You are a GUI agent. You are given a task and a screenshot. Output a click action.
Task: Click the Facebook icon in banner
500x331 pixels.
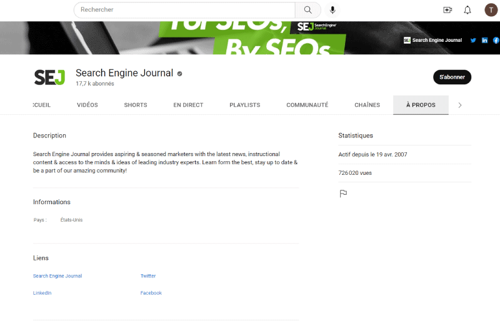point(496,40)
